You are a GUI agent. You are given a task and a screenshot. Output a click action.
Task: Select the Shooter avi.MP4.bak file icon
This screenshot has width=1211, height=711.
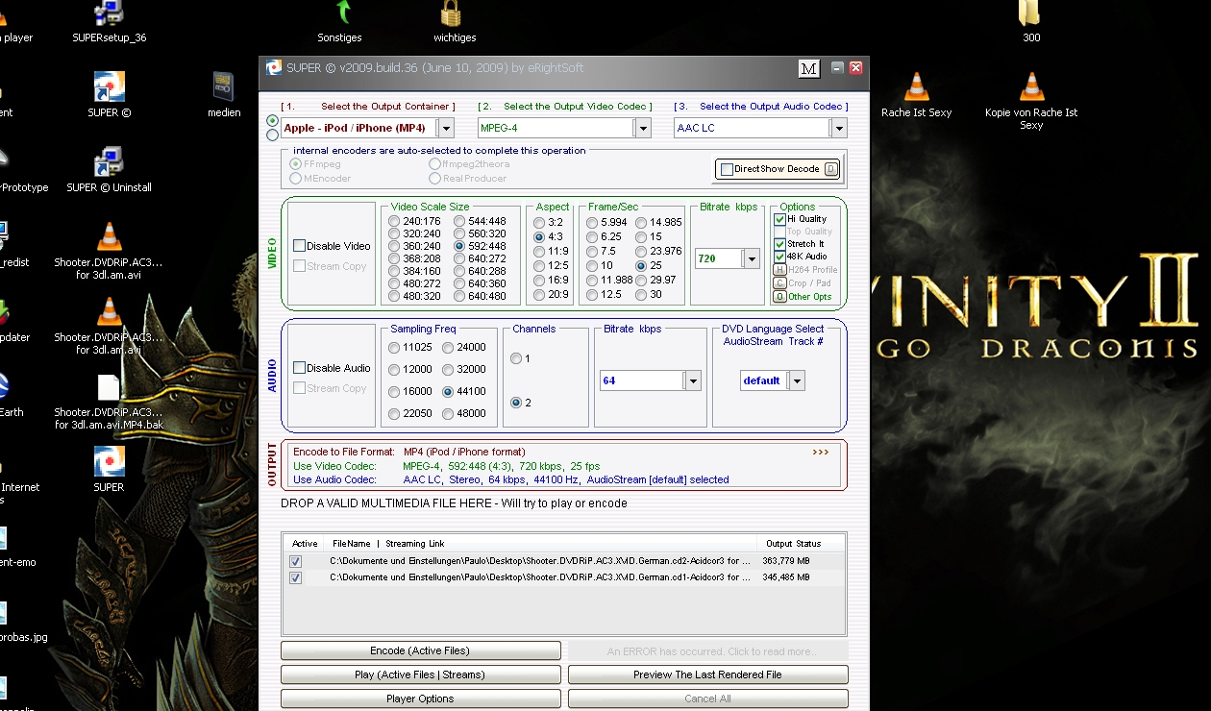pos(109,402)
